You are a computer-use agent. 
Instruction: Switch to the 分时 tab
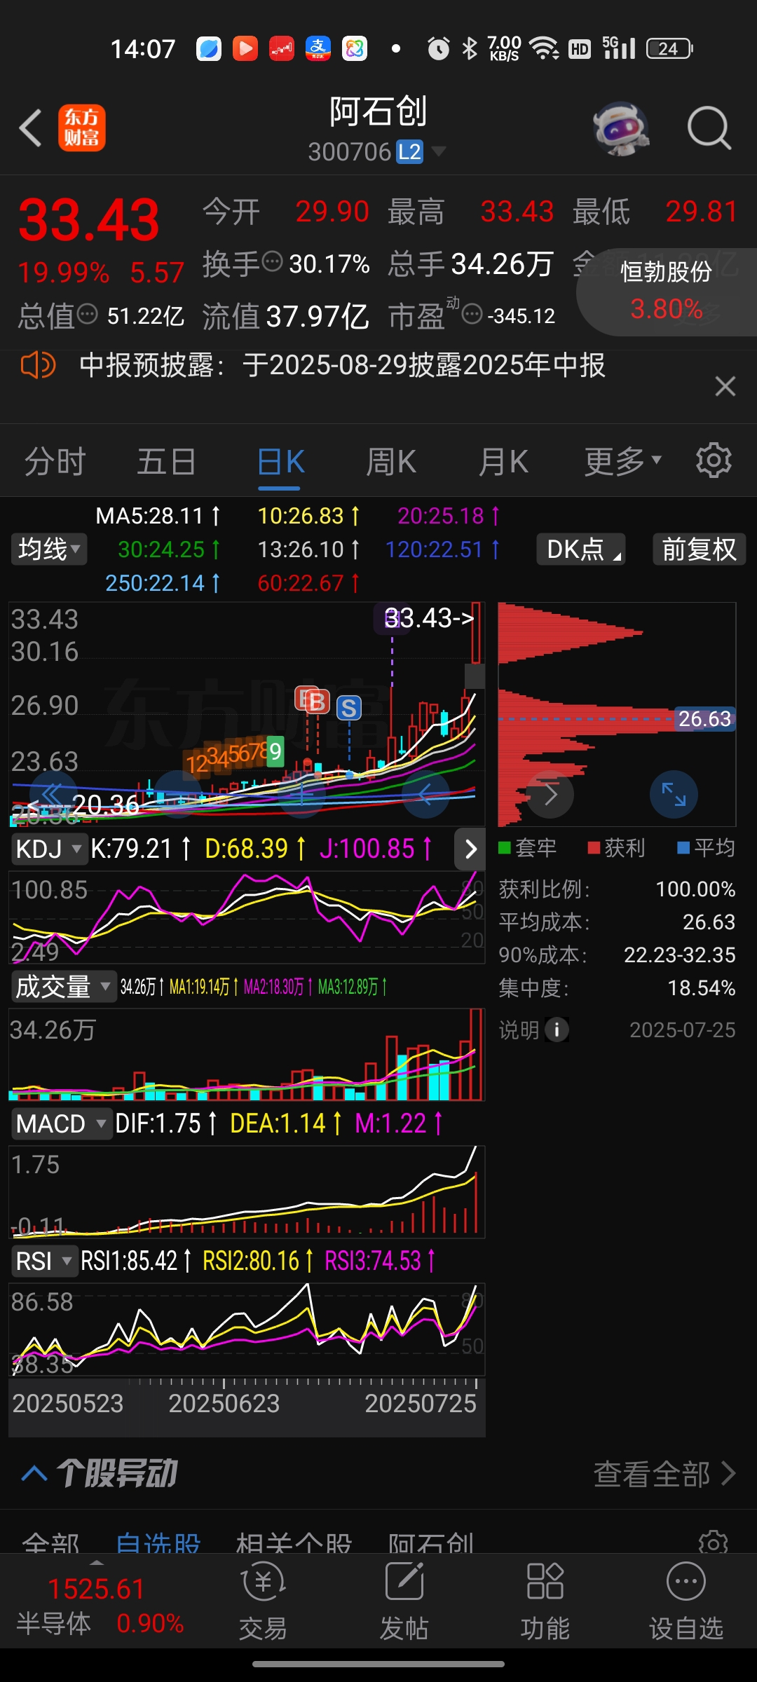[x=55, y=461]
